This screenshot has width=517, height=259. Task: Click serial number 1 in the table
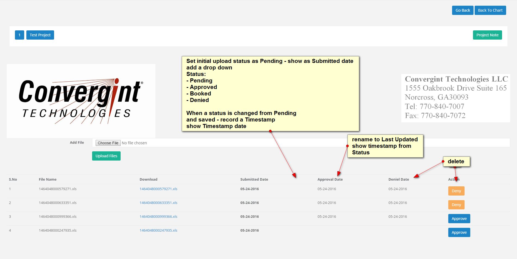click(10, 189)
